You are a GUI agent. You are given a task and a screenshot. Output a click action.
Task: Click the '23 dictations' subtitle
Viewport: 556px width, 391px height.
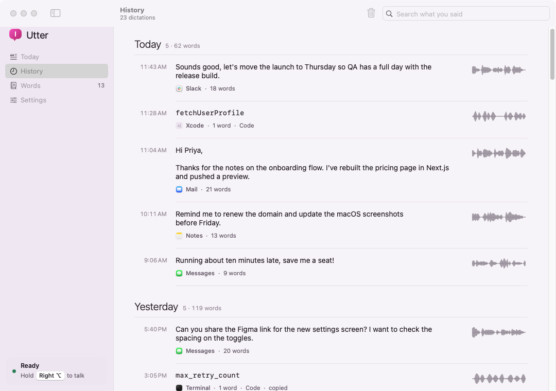[137, 17]
